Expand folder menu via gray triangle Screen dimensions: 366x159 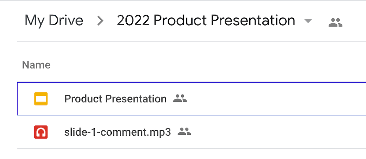308,21
